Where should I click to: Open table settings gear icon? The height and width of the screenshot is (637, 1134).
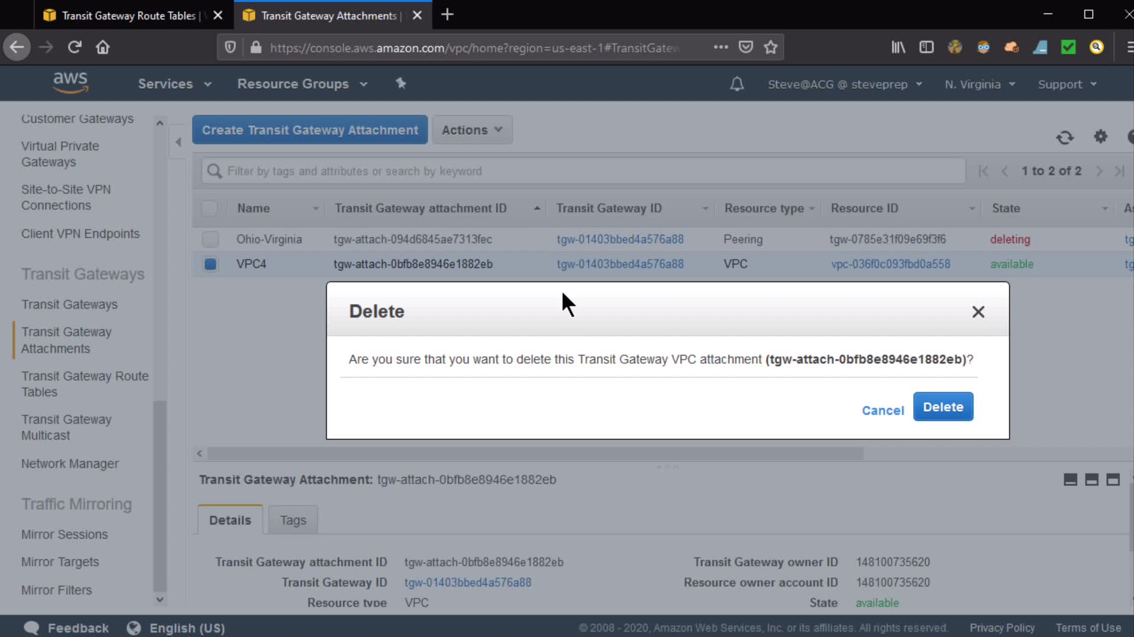1100,137
